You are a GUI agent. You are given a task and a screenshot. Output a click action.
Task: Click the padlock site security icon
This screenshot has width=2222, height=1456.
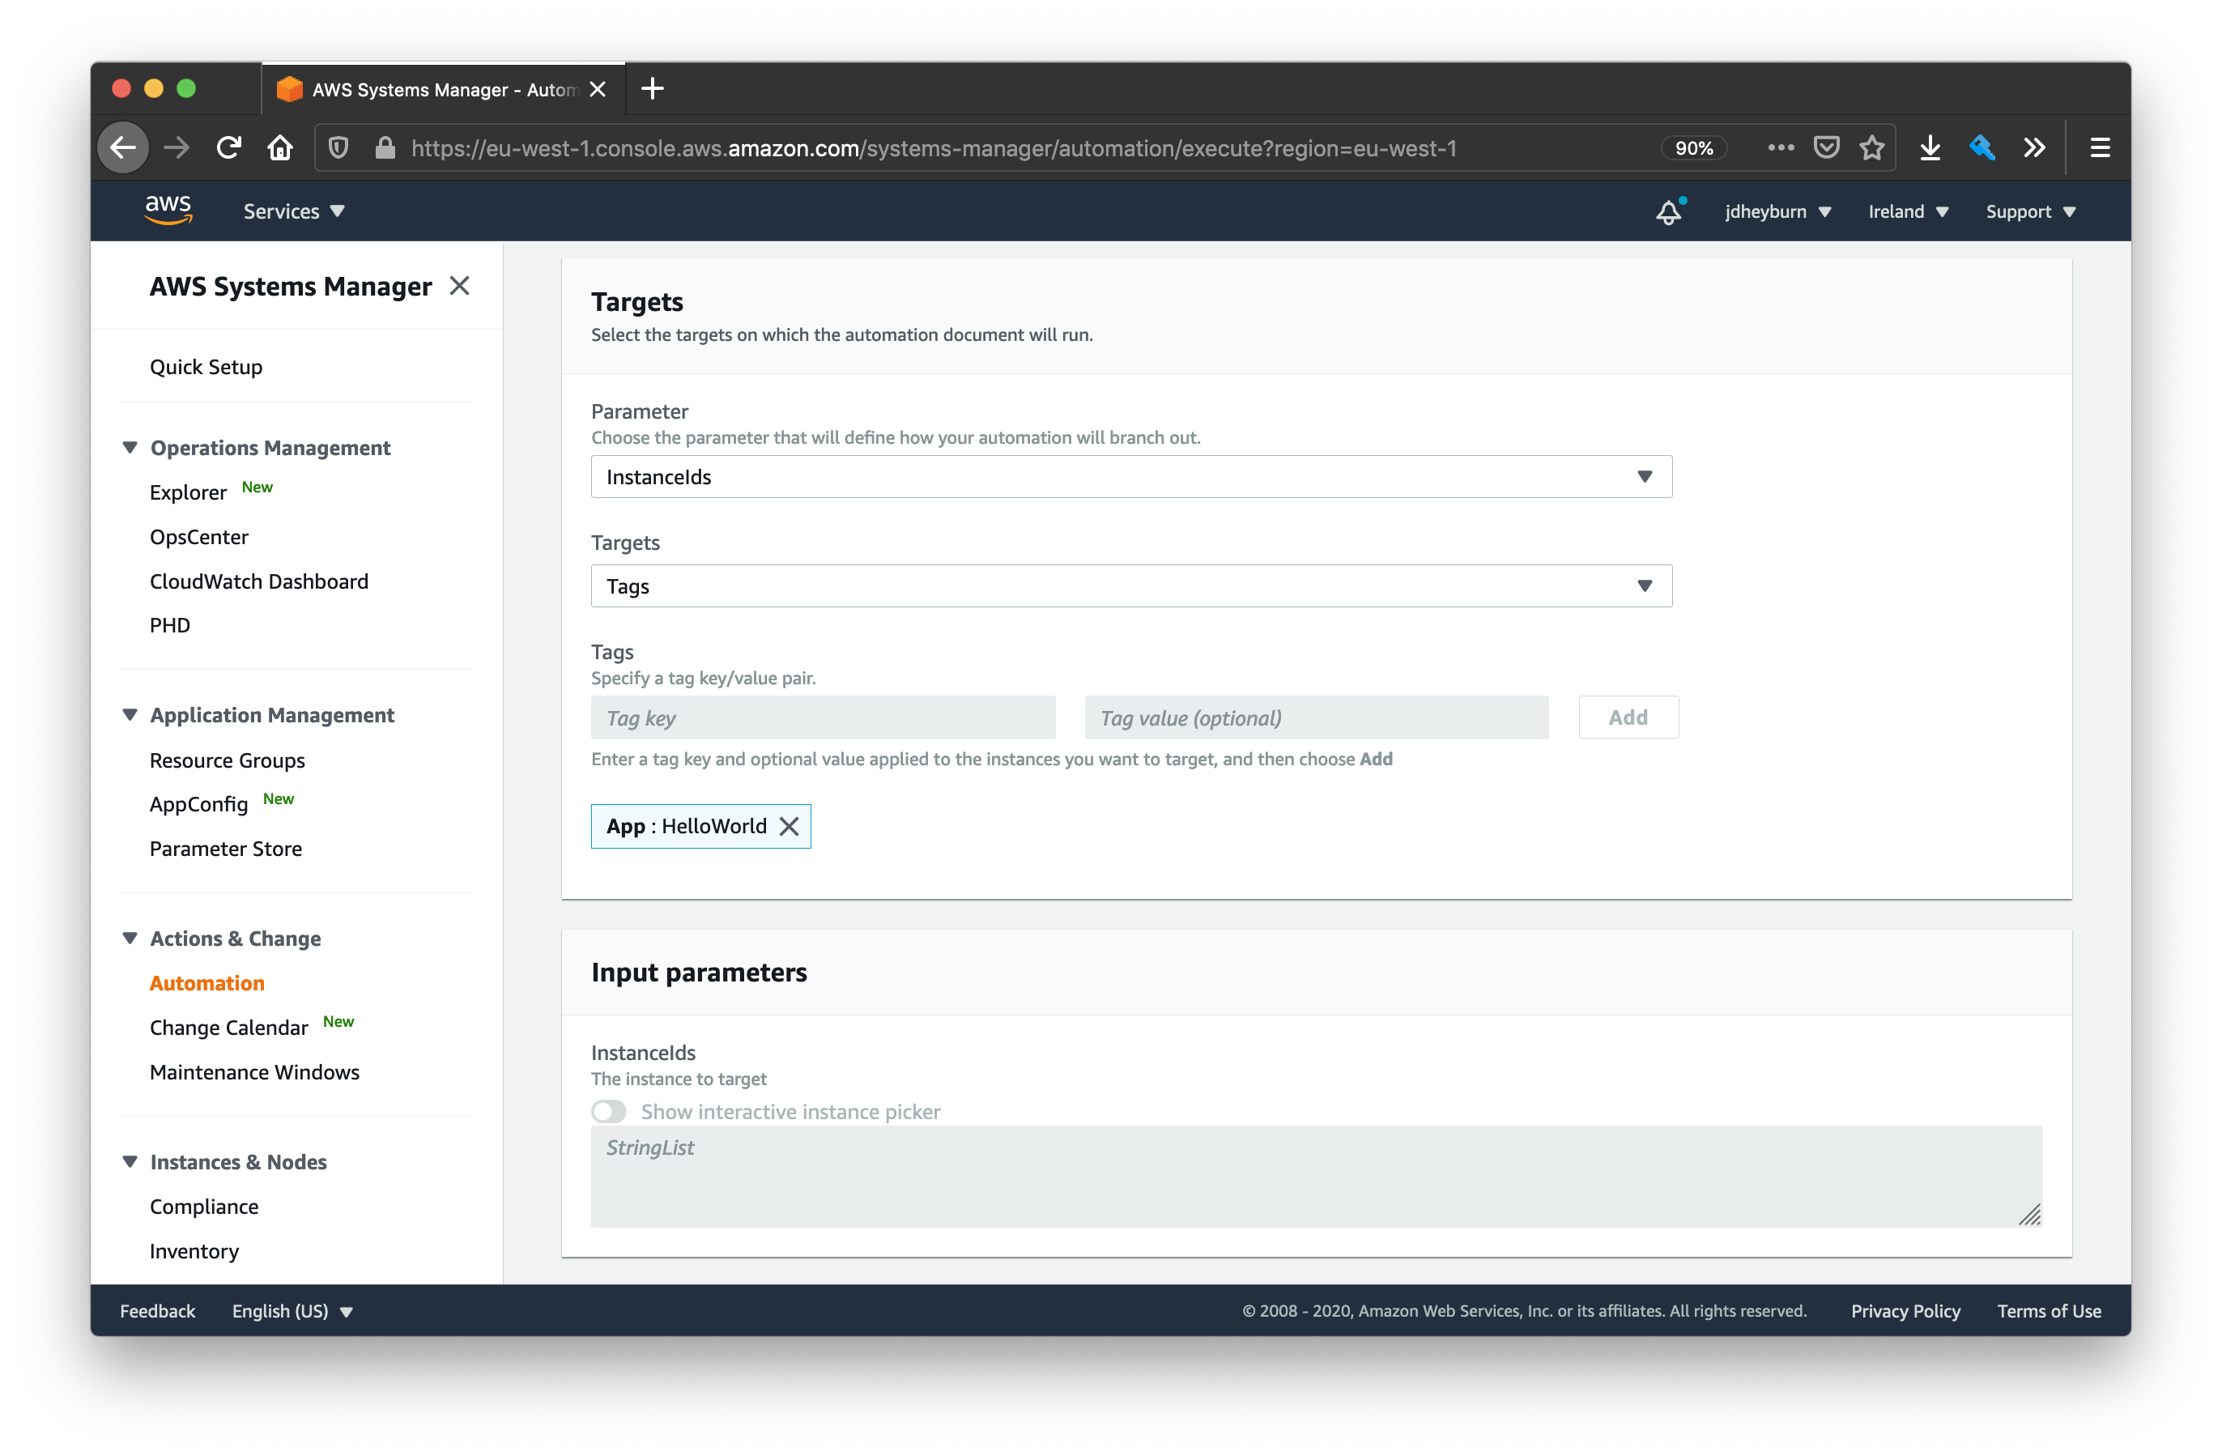(x=385, y=147)
